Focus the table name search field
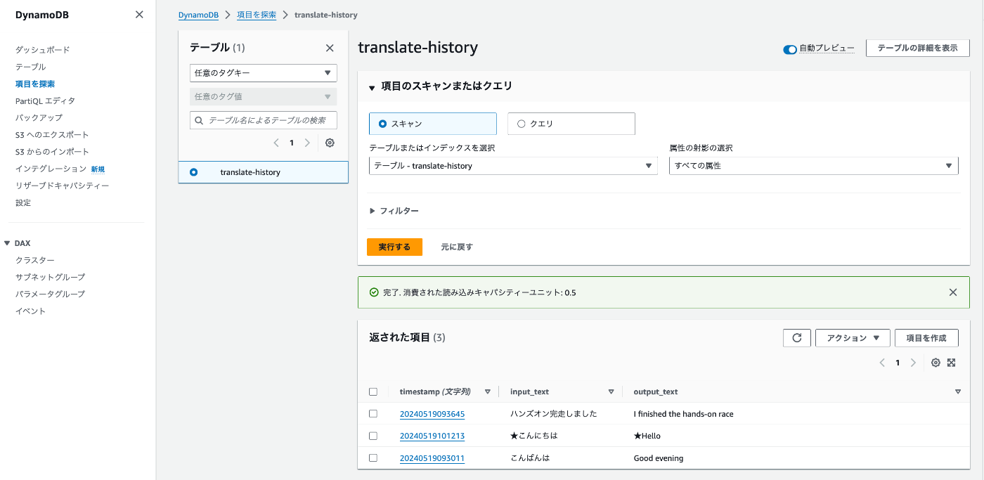This screenshot has height=480, width=984. [264, 120]
